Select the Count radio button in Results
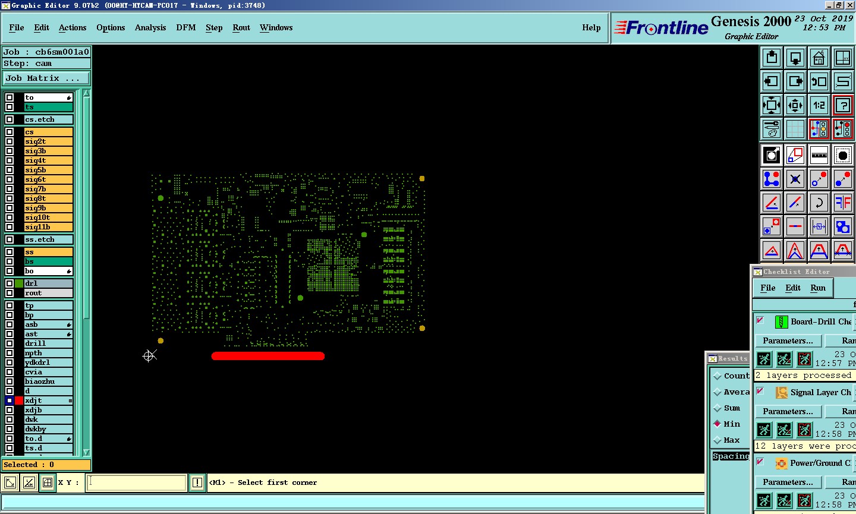 (x=717, y=376)
